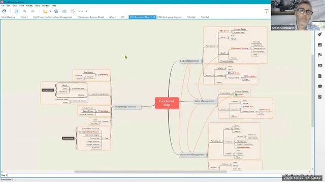Image resolution: width=325 pixels, height=182 pixels.
Task: Collapse the Document Management branch toggle
Action: coord(207,155)
